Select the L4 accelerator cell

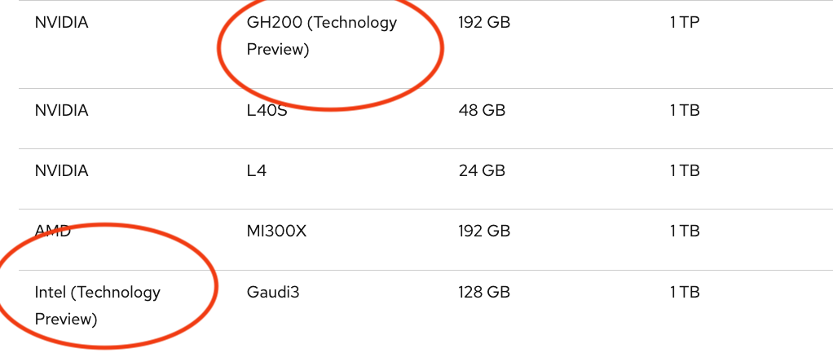click(x=257, y=170)
